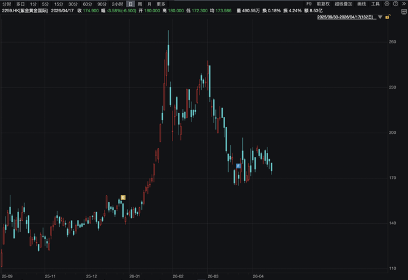The image size is (408, 280).
Task: Open the 前复权 price adjustment dropdown
Action: click(323, 4)
